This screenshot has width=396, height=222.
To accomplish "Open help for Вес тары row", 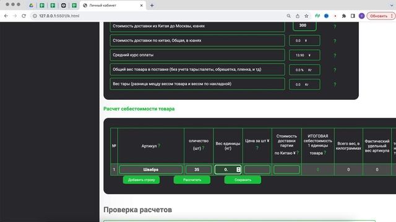I will 335,84.
